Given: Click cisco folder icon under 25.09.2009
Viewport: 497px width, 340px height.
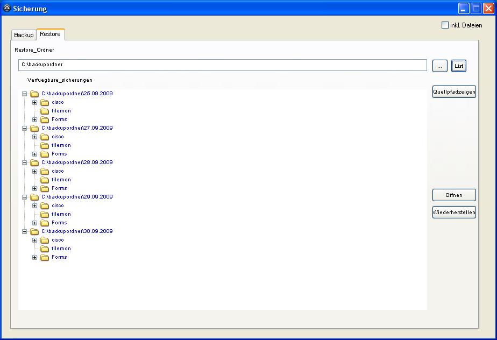Looking at the screenshot, I should [45, 102].
